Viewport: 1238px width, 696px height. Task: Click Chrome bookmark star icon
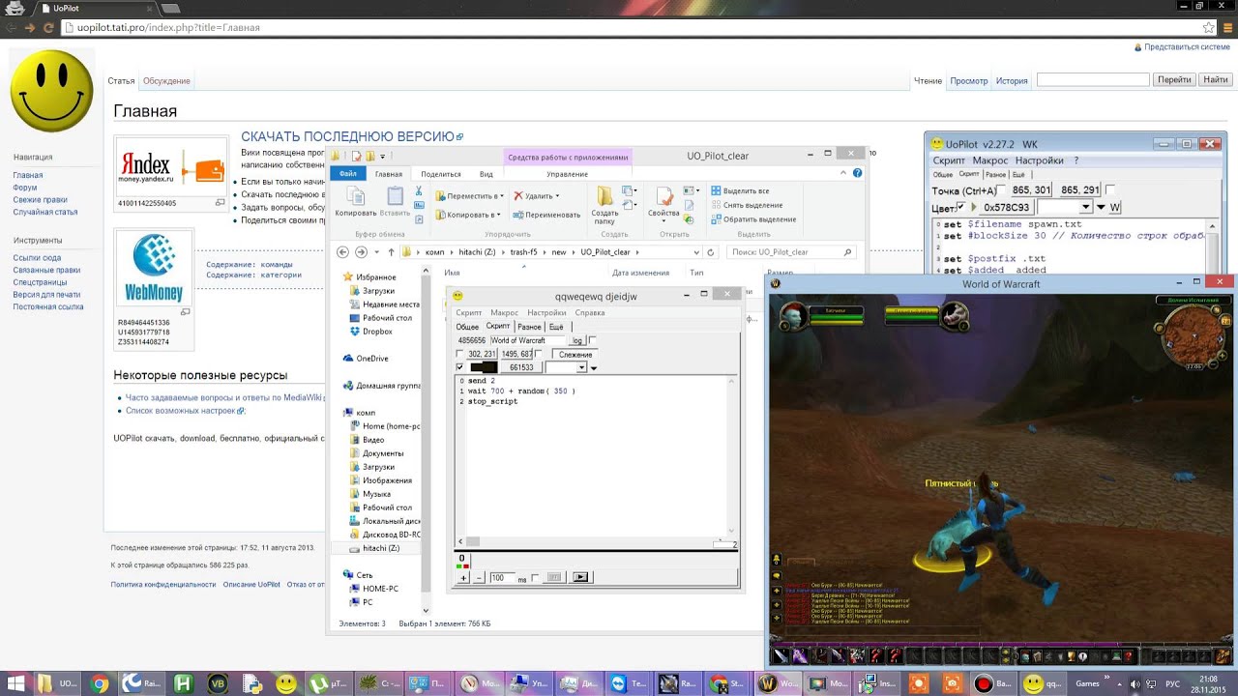click(1208, 28)
